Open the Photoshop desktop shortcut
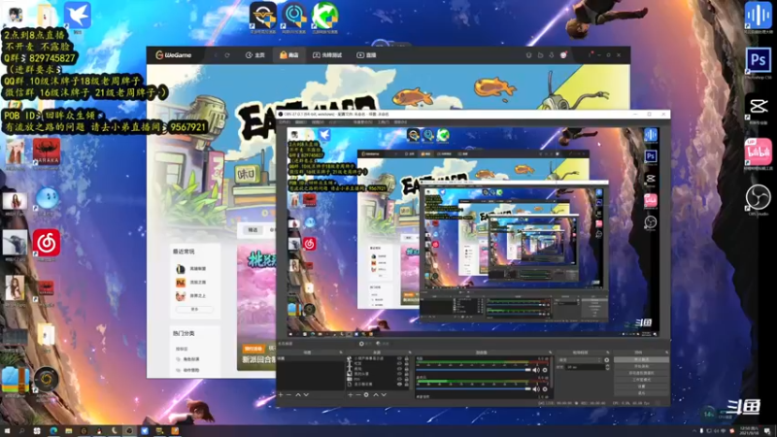The image size is (777, 437). click(759, 61)
